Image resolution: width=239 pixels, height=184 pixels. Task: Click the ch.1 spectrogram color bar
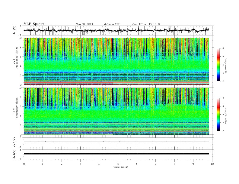pos(218,65)
